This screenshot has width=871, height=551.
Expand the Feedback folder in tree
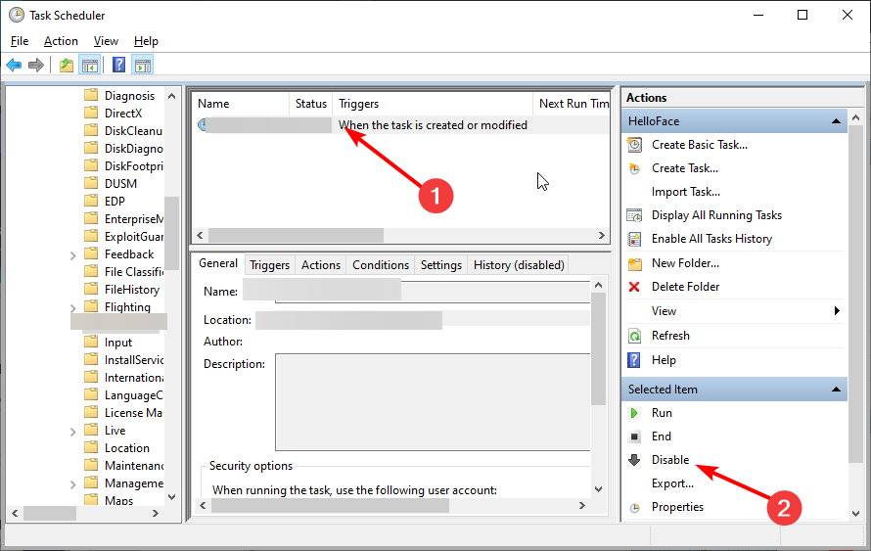point(74,254)
